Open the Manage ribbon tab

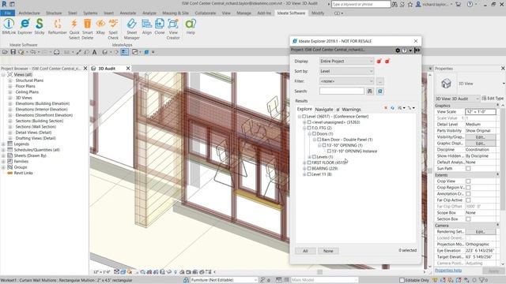point(244,13)
